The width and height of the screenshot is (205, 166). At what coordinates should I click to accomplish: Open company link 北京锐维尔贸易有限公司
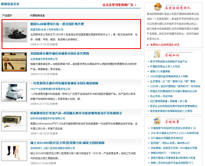pyautogui.click(x=44, y=59)
